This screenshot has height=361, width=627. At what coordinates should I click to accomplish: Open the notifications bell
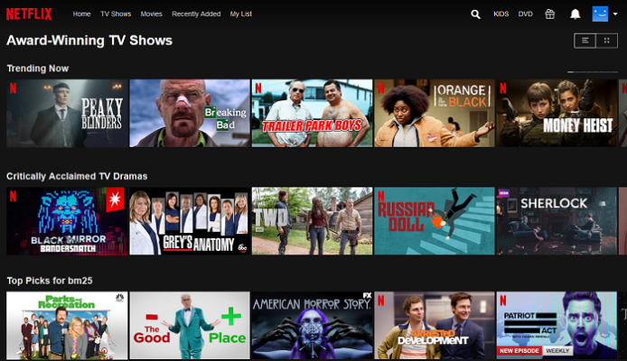coord(575,14)
